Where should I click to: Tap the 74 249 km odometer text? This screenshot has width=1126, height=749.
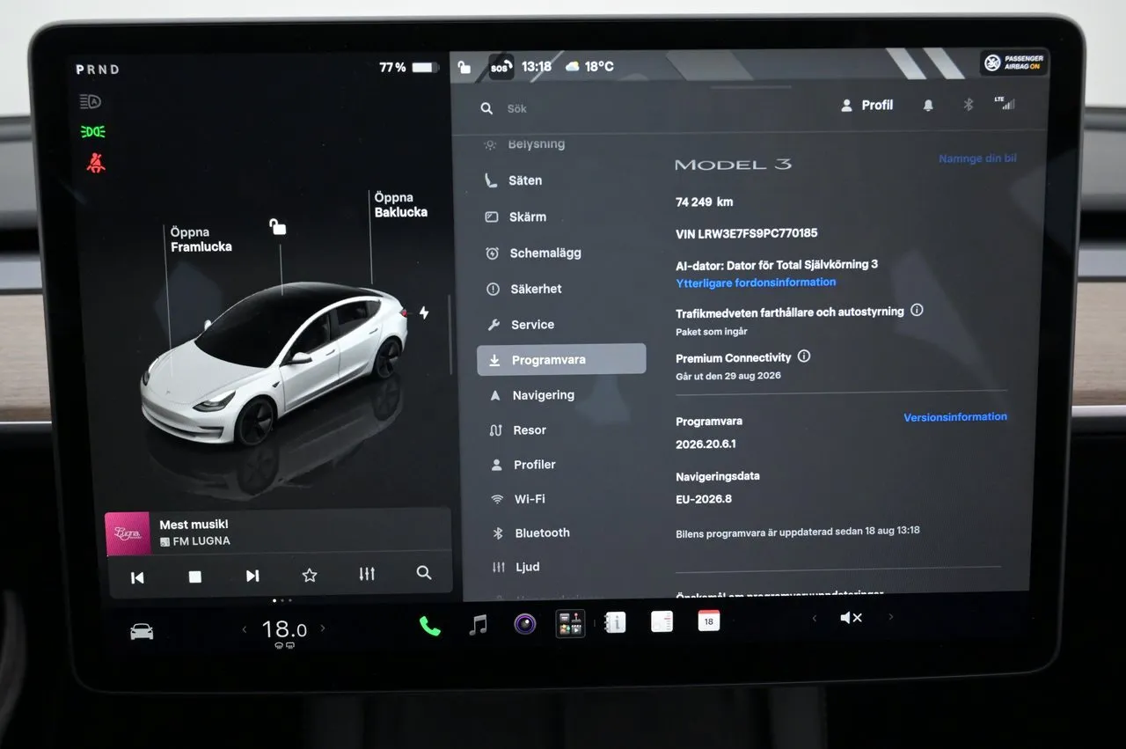pyautogui.click(x=705, y=202)
